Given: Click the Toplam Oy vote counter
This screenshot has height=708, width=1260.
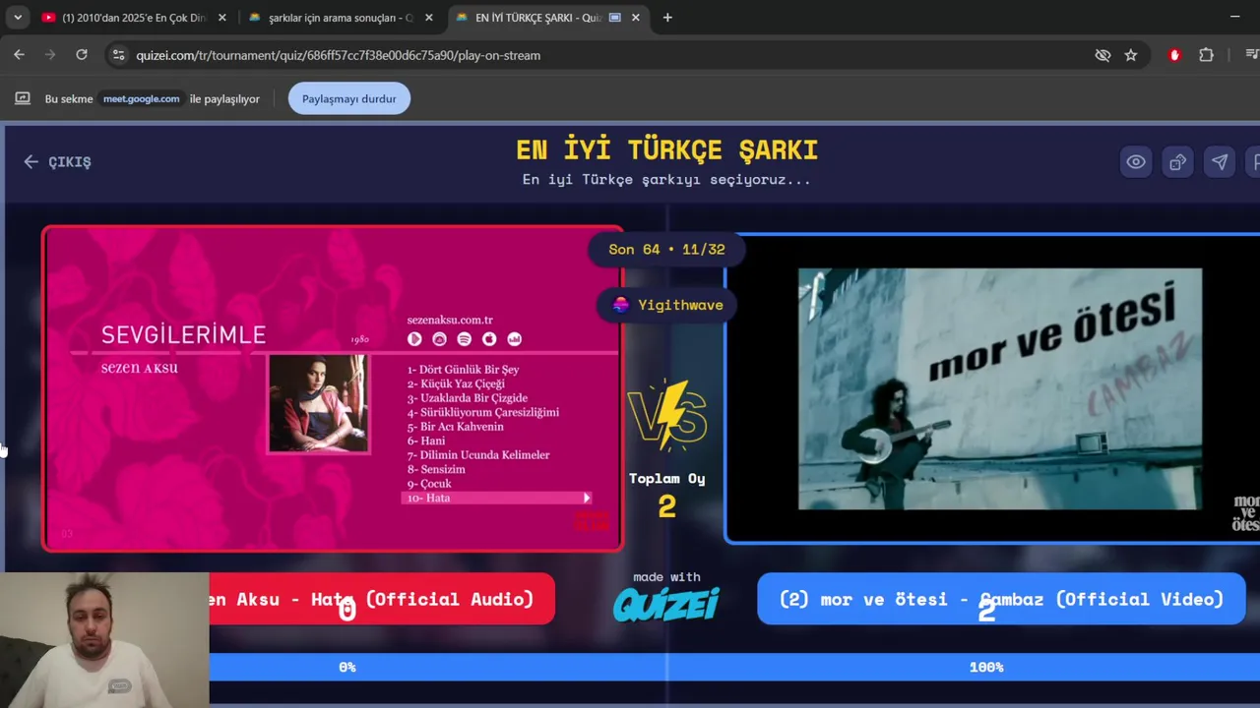Looking at the screenshot, I should 667,495.
